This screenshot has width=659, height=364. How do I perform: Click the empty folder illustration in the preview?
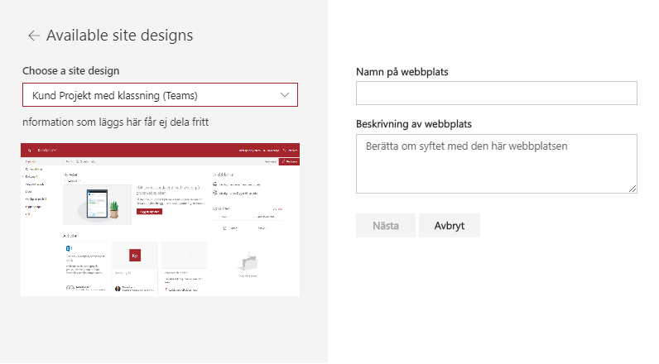click(x=248, y=262)
